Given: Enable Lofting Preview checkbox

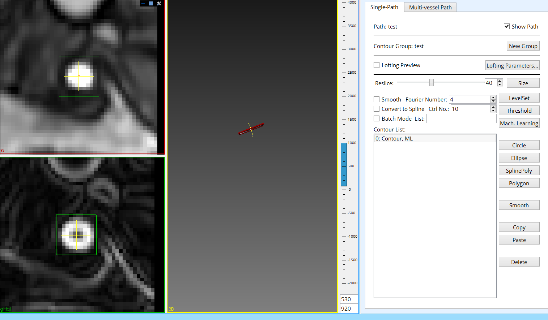Looking at the screenshot, I should coord(377,65).
